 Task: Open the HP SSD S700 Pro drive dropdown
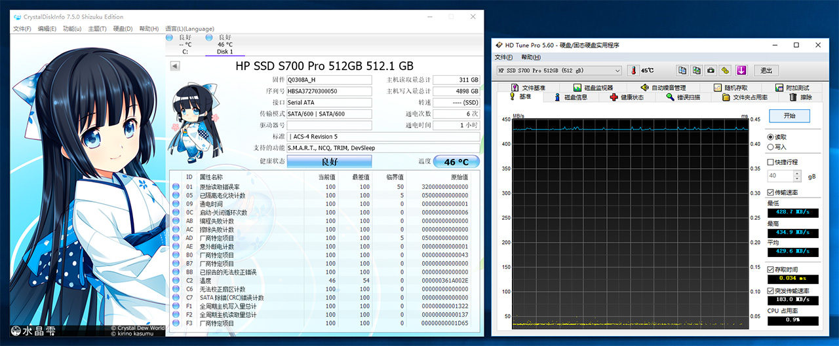(559, 71)
